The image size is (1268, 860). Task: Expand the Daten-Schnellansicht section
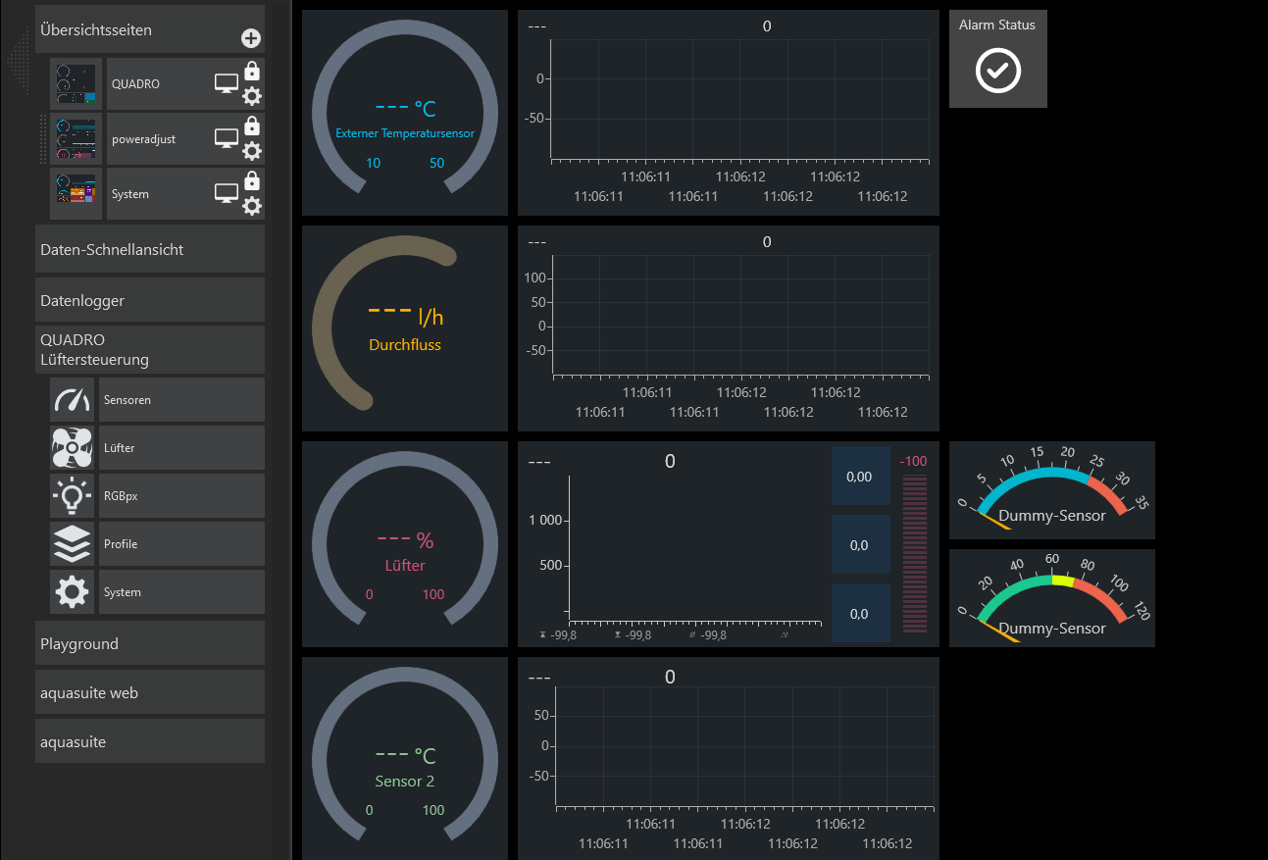click(x=150, y=250)
